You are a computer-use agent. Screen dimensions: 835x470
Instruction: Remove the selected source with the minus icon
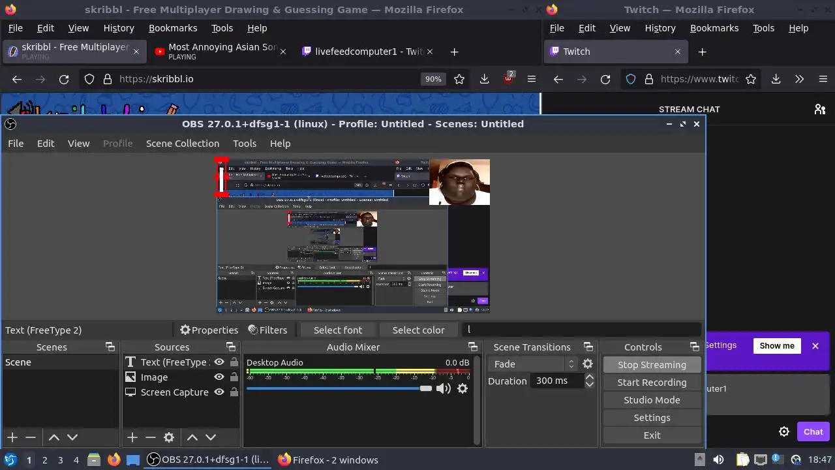pyautogui.click(x=151, y=437)
